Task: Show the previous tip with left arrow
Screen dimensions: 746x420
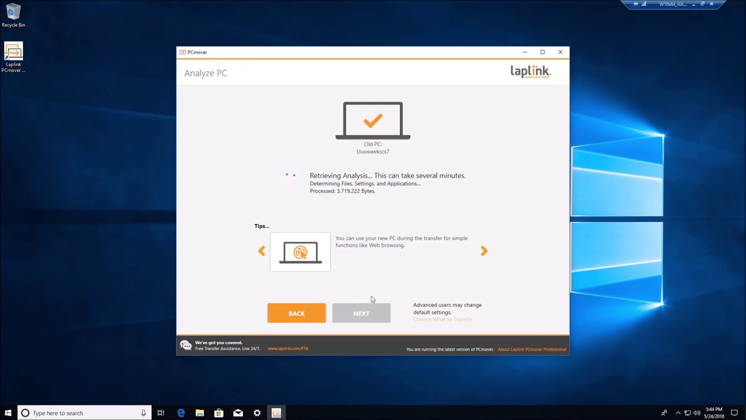Action: pos(262,251)
